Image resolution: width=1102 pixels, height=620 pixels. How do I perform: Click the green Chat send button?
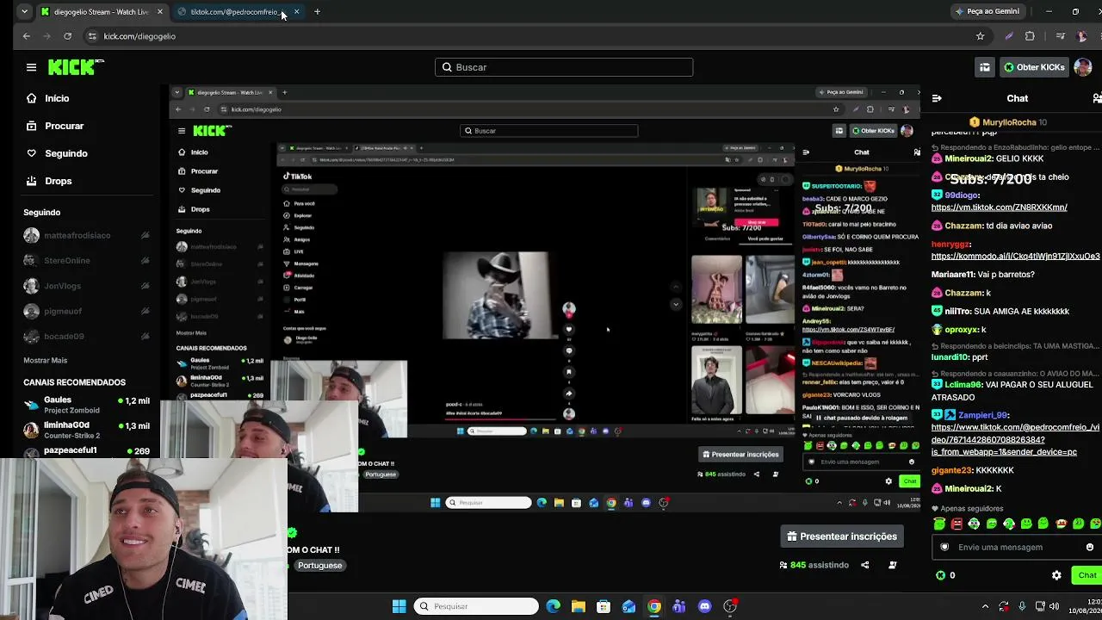(x=1087, y=575)
